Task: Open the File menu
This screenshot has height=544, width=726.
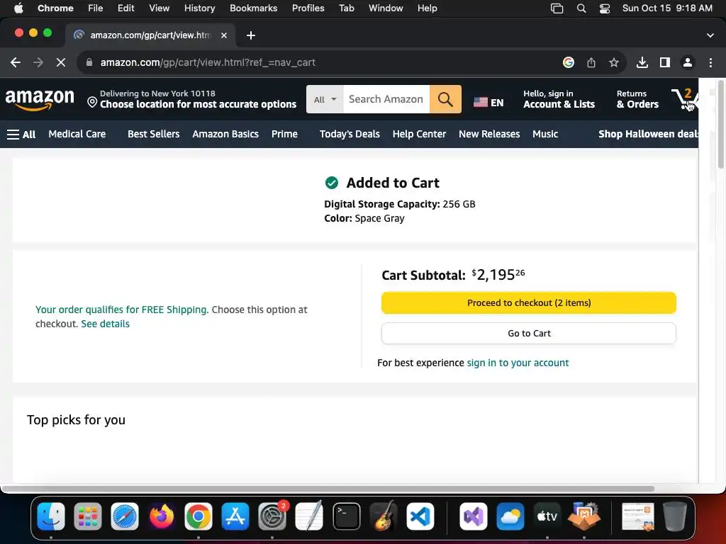Action: 96,8
